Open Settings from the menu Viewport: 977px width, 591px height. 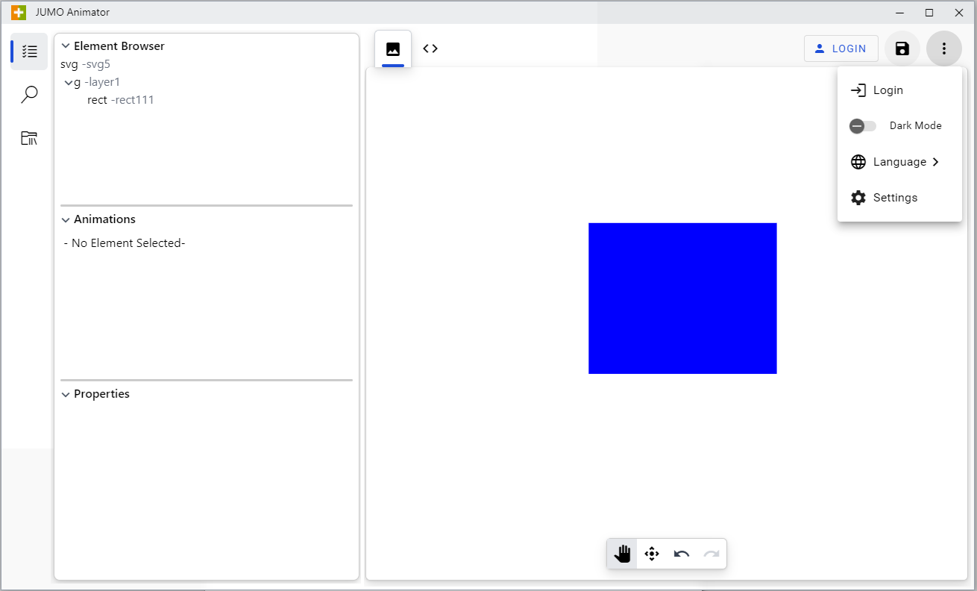895,198
